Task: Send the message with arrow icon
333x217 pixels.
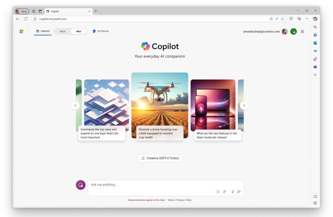Action: (239, 192)
